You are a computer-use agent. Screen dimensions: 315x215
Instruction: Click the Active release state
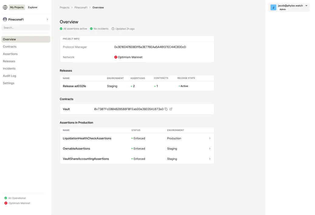pyautogui.click(x=183, y=86)
